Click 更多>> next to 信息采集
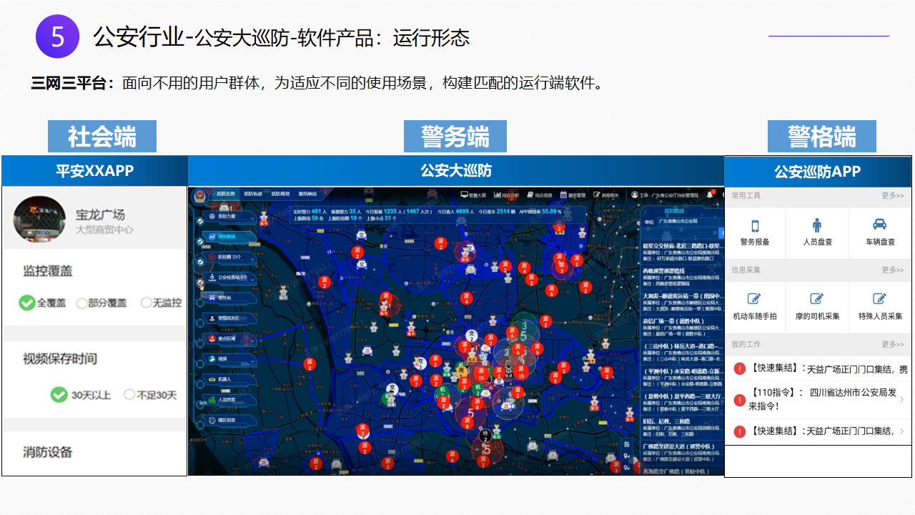The height and width of the screenshot is (515, 915). tap(892, 270)
